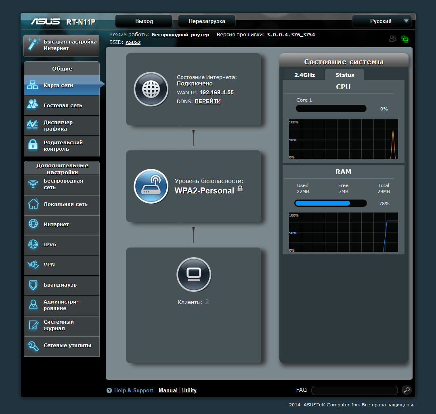This screenshot has height=414, width=436.
Task: Open Родительский контроль menu item
Action: coord(62,146)
